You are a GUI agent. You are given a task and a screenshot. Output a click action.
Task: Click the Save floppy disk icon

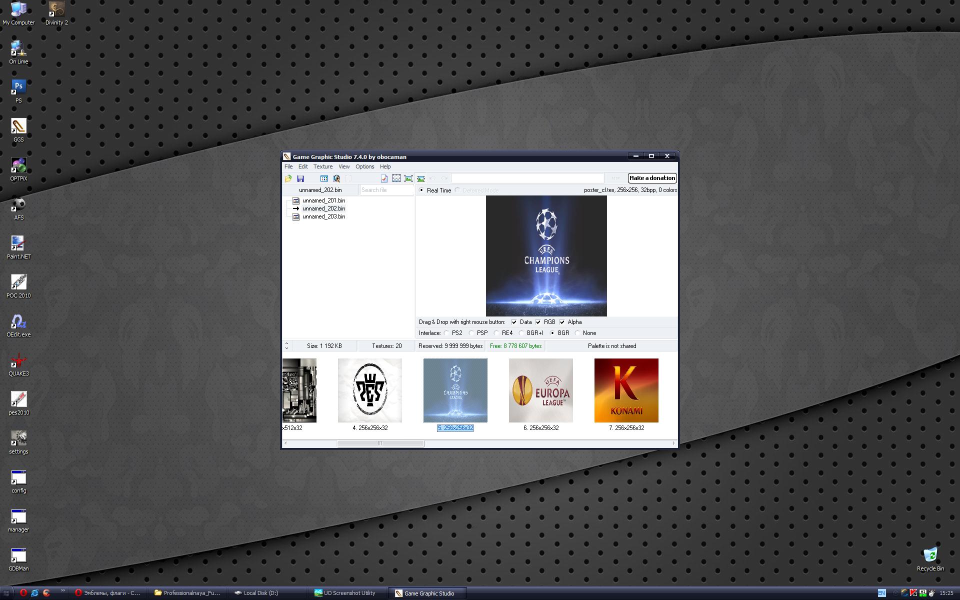[300, 178]
